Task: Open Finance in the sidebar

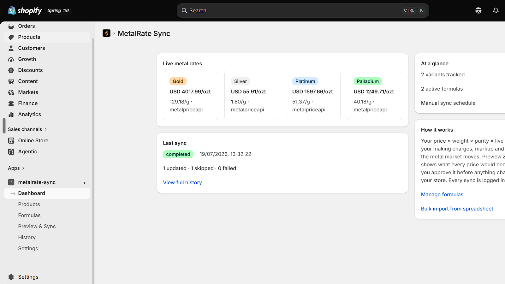Action: pyautogui.click(x=47, y=104)
